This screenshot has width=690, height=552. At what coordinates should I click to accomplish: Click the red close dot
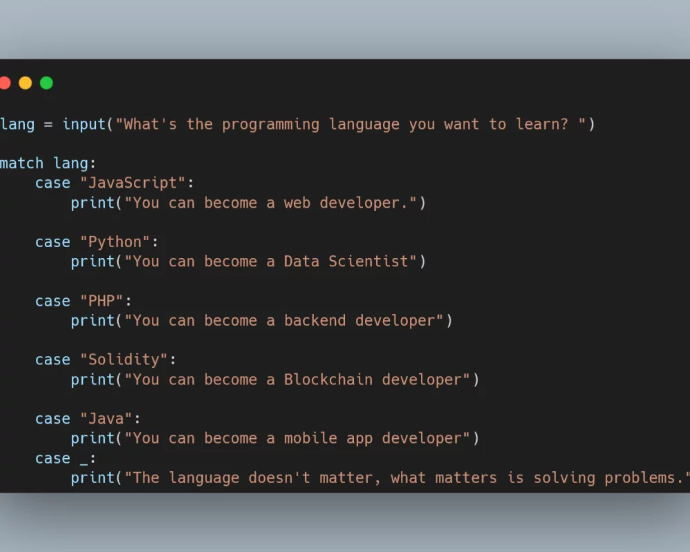point(5,83)
